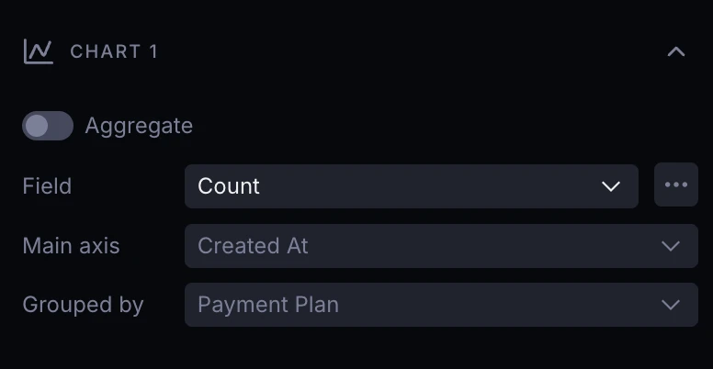
Task: Click the Grouped by label
Action: [83, 305]
